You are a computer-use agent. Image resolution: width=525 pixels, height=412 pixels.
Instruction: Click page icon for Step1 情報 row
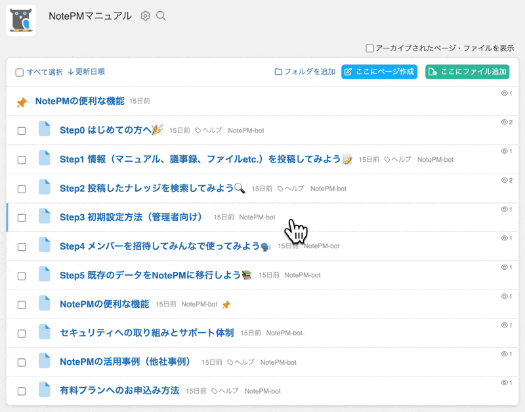(x=44, y=158)
